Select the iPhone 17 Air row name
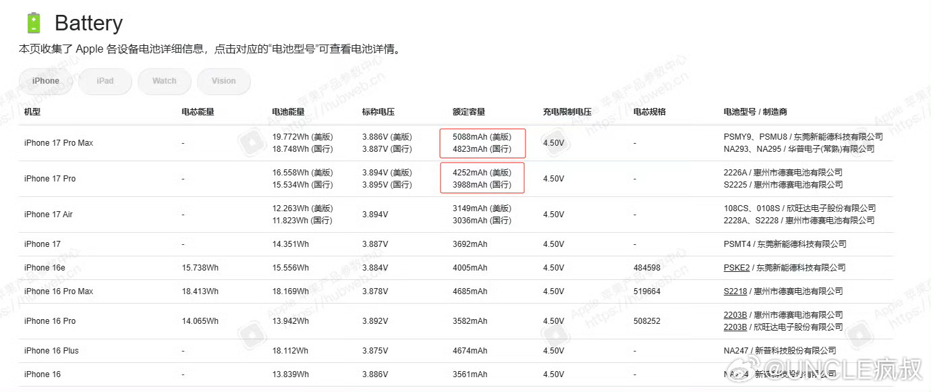Image resolution: width=931 pixels, height=392 pixels. click(x=49, y=215)
